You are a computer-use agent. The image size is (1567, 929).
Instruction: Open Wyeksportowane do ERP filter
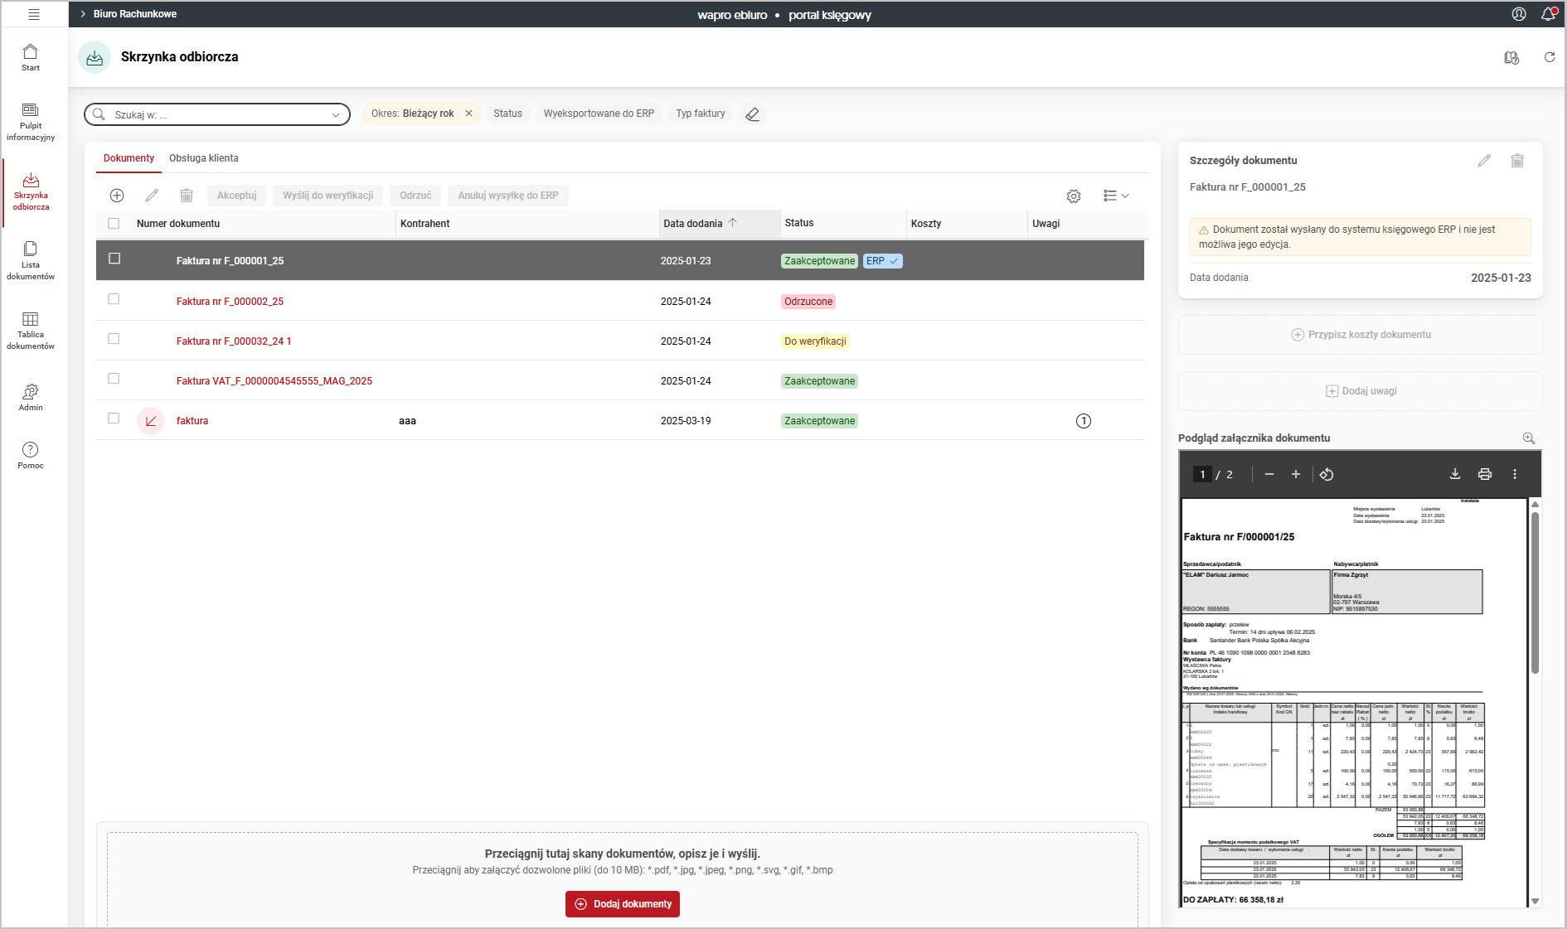click(599, 114)
